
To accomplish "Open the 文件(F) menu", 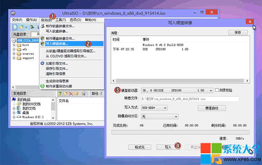I will point(17,20).
